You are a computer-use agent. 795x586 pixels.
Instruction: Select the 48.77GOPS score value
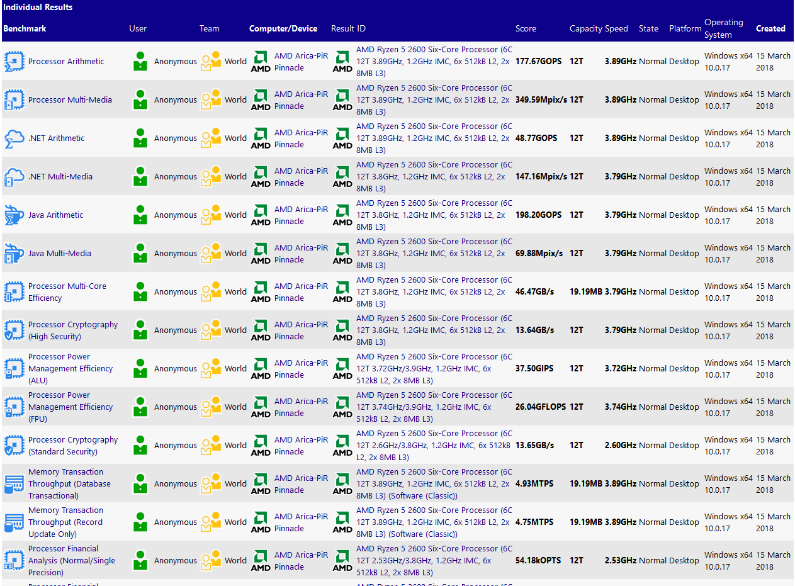tap(536, 138)
